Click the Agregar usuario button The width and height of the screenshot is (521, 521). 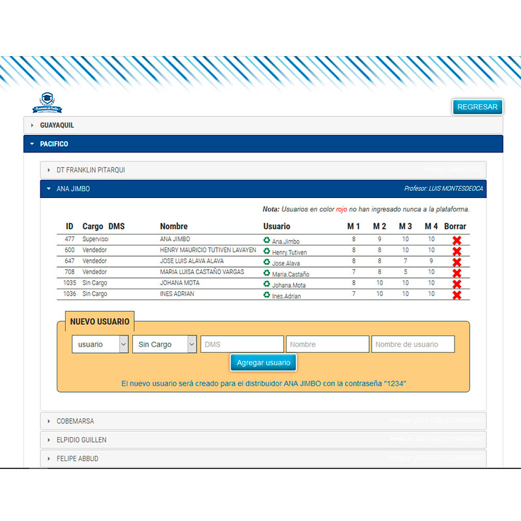[263, 363]
